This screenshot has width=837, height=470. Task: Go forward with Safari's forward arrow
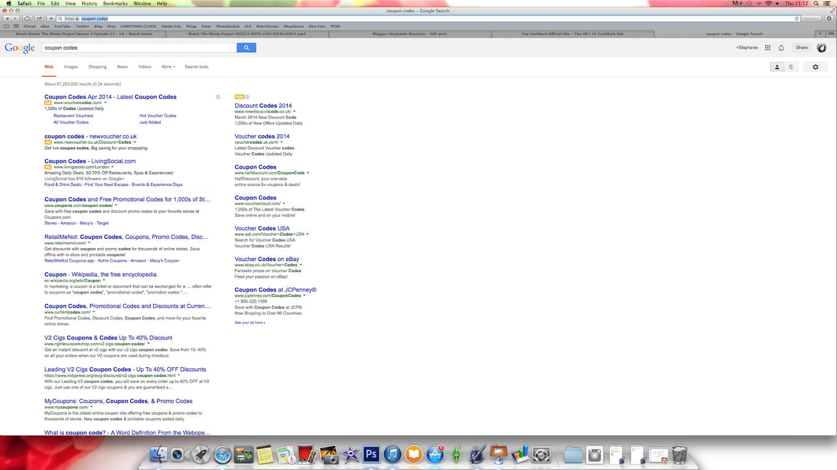[x=15, y=18]
